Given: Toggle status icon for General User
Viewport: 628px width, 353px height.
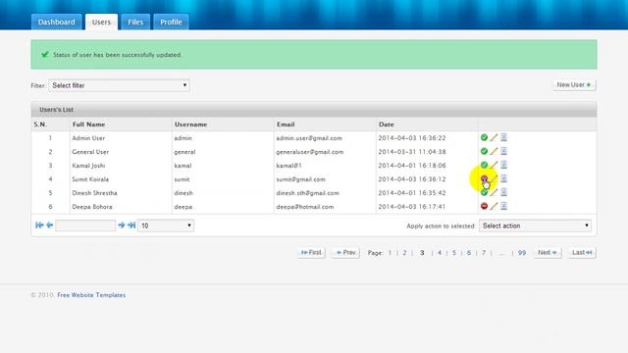Looking at the screenshot, I should [x=484, y=151].
